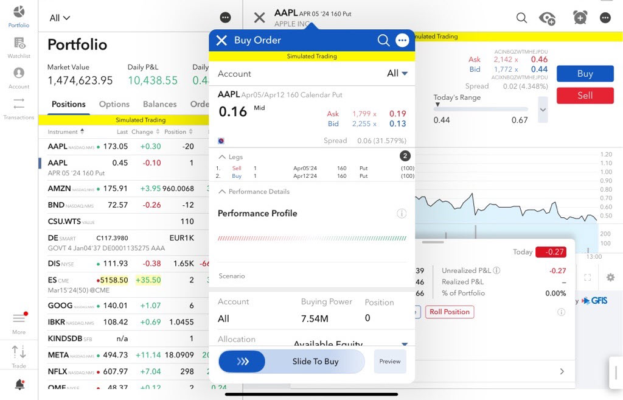Switch to the Orders tab

point(200,104)
